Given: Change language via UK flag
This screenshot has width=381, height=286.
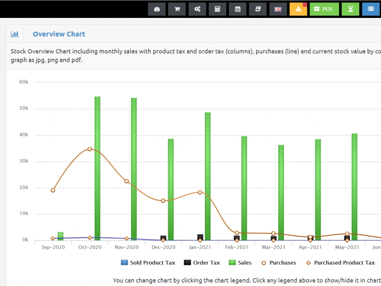Looking at the screenshot, I should [x=278, y=9].
